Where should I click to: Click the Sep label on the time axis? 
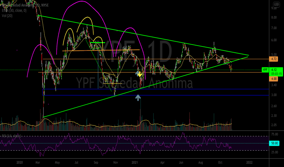coord(96,162)
